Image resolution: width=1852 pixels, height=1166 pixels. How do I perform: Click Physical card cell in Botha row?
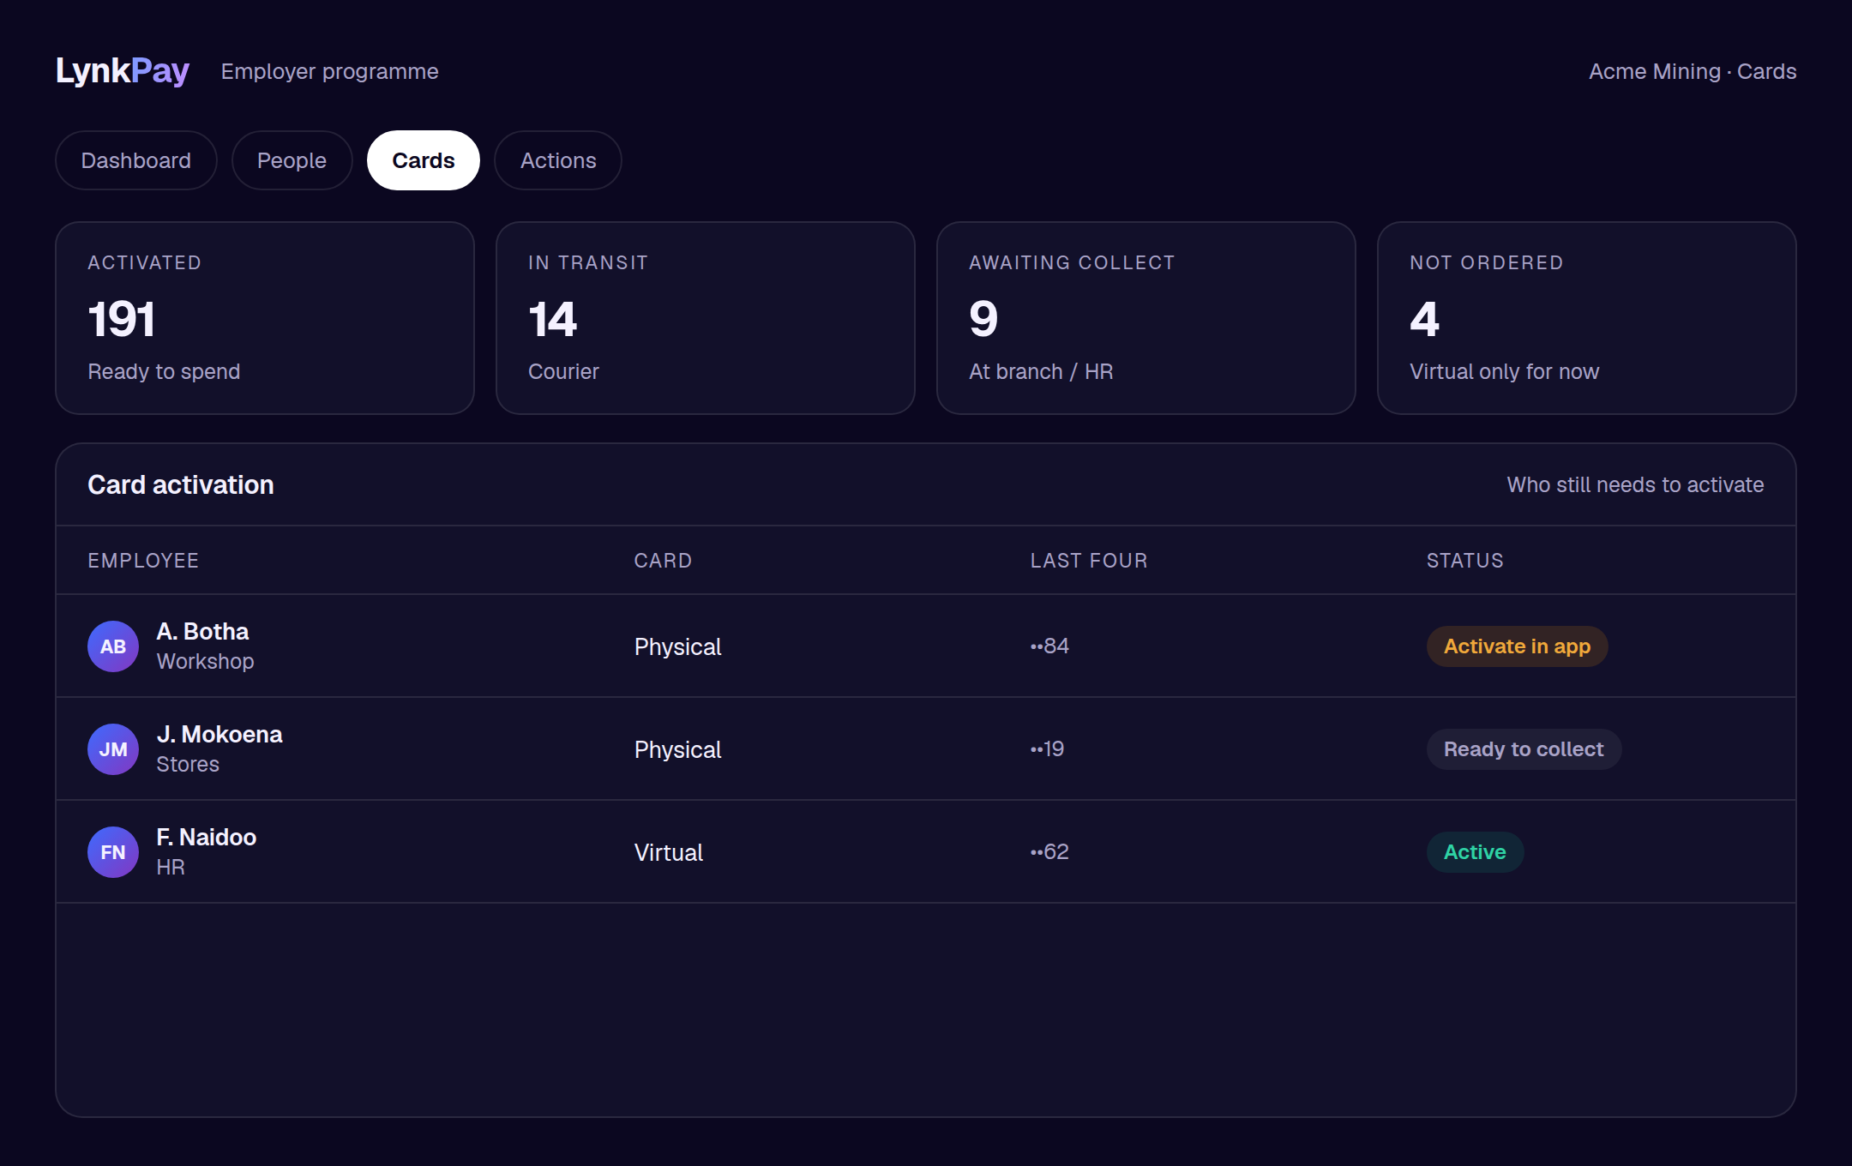pyautogui.click(x=677, y=646)
